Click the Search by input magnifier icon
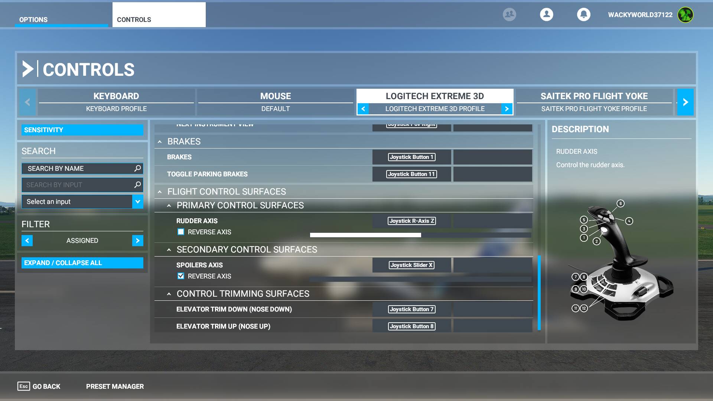The height and width of the screenshot is (401, 713). click(137, 185)
